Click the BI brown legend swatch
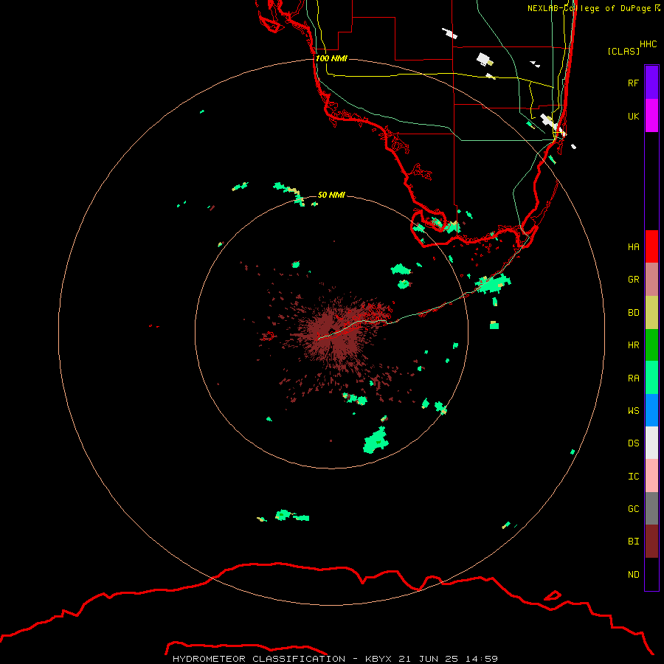Image resolution: width=664 pixels, height=664 pixels. tap(651, 542)
